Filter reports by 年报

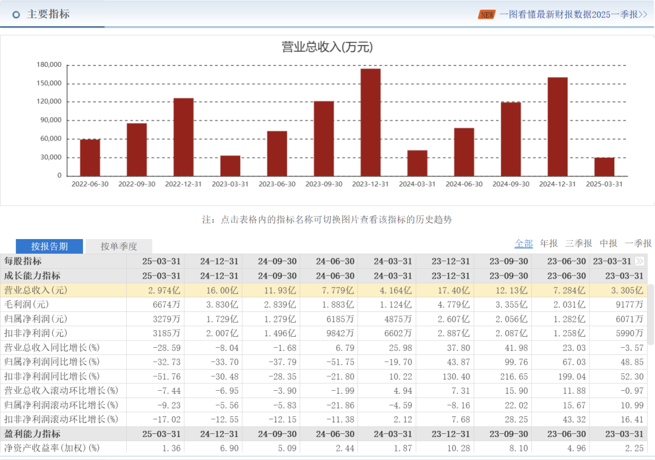pyautogui.click(x=549, y=243)
